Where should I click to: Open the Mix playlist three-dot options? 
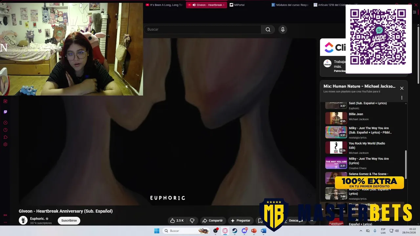pyautogui.click(x=402, y=98)
